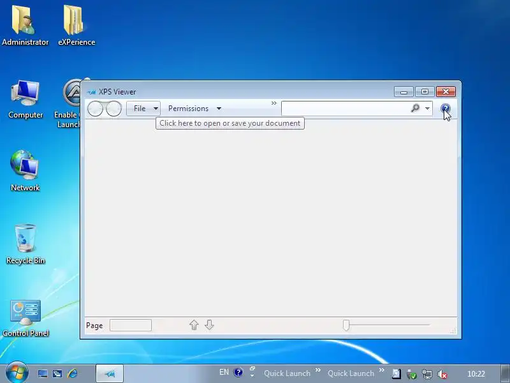Click the XPS Viewer title bar icon
Viewport: 510px width, 383px height.
click(x=91, y=92)
